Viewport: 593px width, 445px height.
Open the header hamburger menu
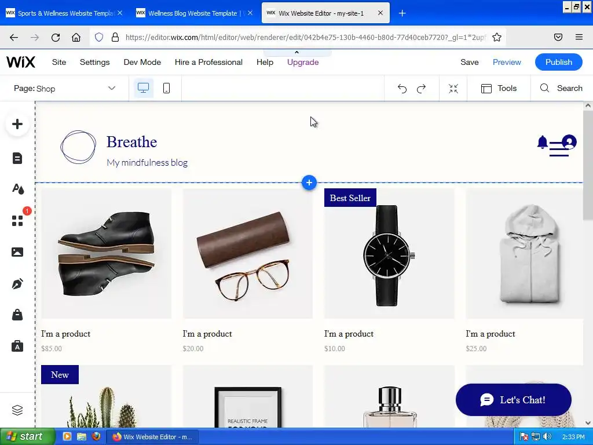pyautogui.click(x=559, y=149)
